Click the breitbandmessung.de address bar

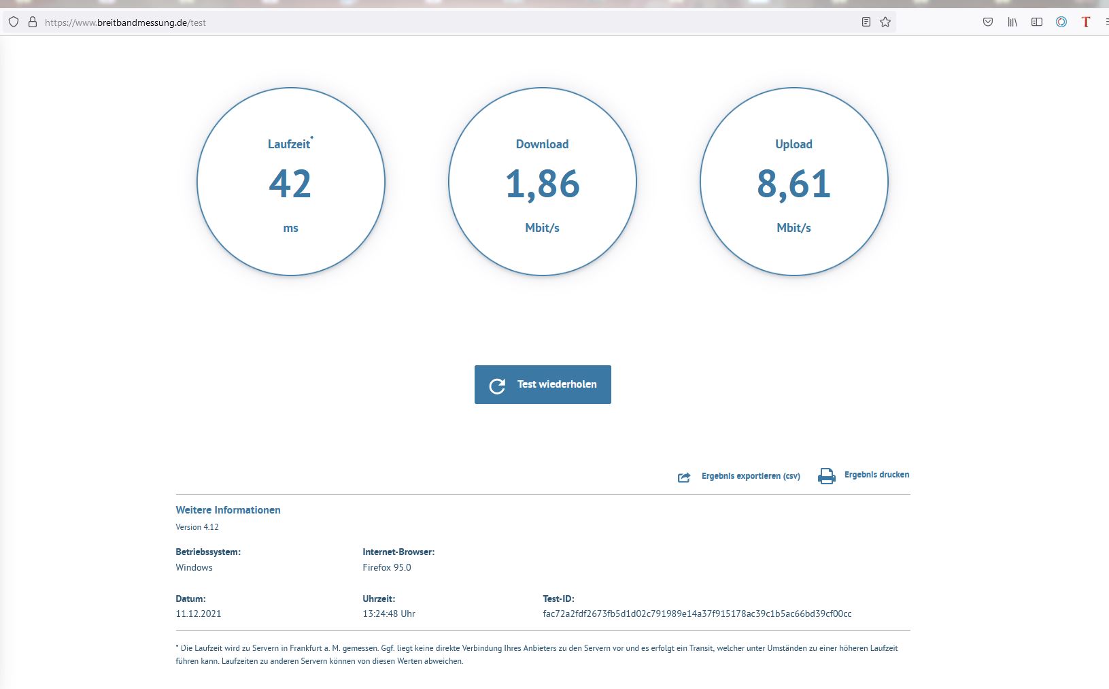[408, 22]
